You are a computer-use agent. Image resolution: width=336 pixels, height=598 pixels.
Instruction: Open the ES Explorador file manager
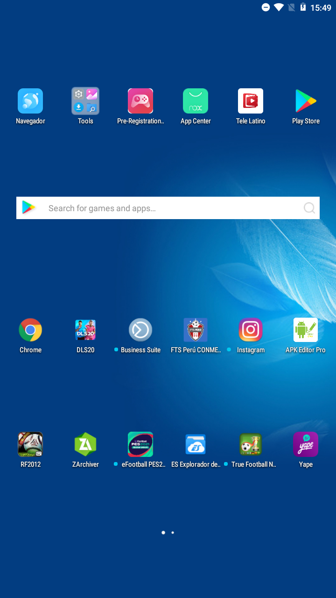[196, 444]
